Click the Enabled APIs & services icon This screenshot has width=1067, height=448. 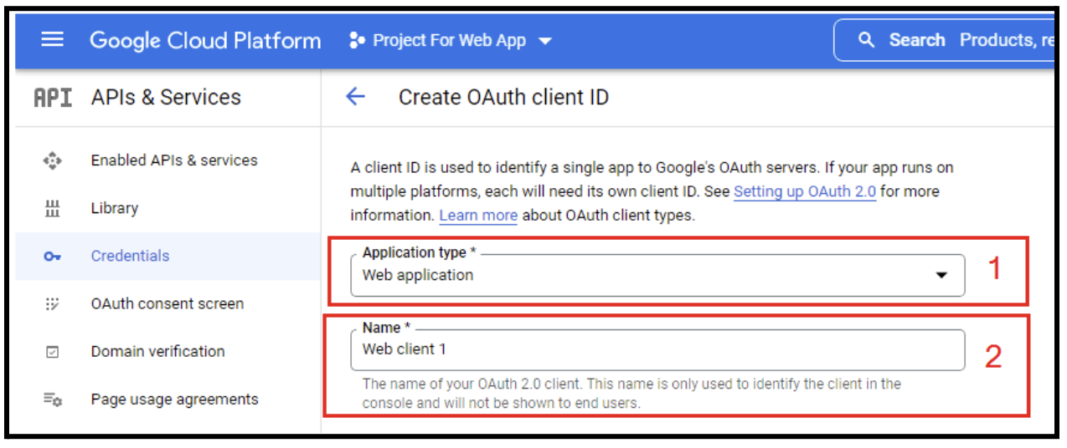point(52,160)
